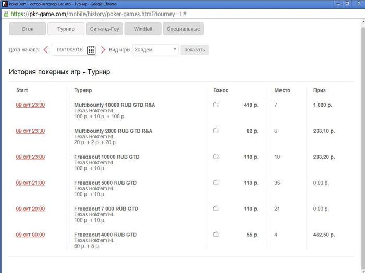Click the 283,20 р. prize value
This screenshot has width=365, height=273.
click(x=324, y=157)
